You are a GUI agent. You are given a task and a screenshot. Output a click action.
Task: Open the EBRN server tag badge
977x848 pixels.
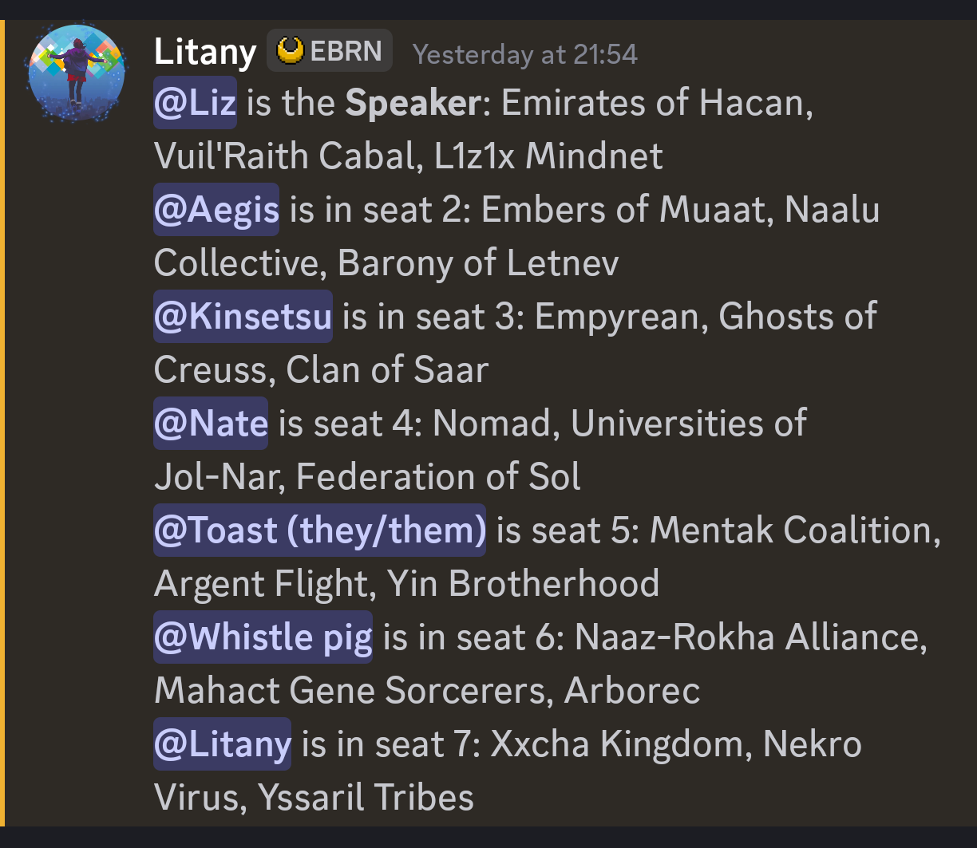click(330, 52)
